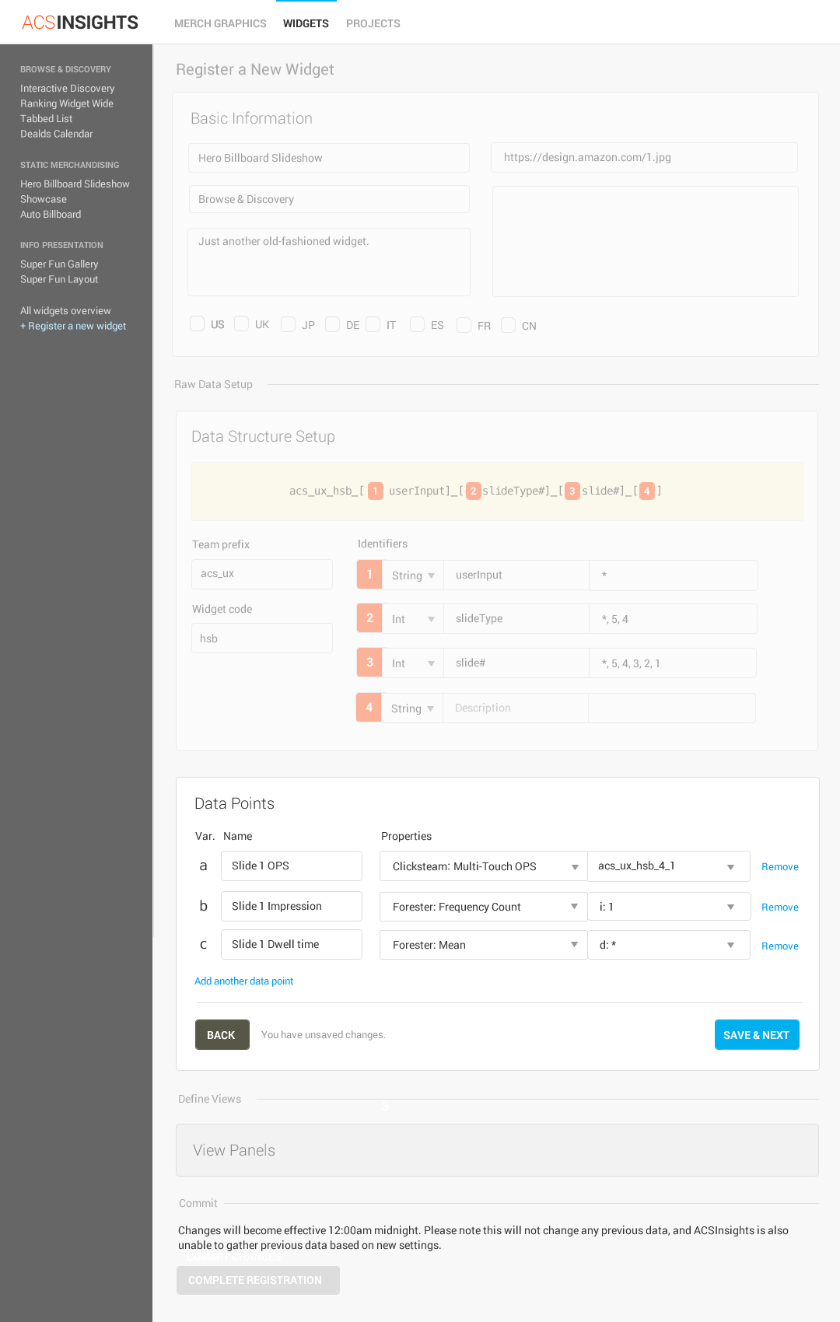The image size is (840, 1322).
Task: Enable the US marketplace checkbox
Action: [x=198, y=324]
